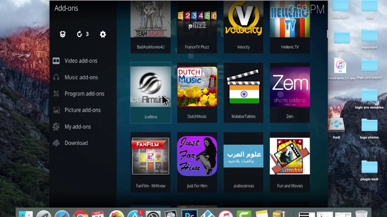
Task: Open the Fun and Movies add-on
Action: (290, 162)
